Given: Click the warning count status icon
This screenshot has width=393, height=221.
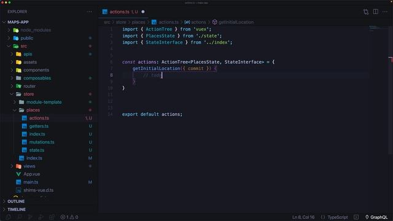Looking at the screenshot, I should tap(72, 217).
